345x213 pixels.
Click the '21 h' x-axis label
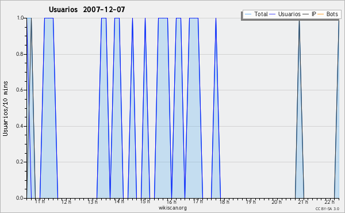[x=303, y=201]
